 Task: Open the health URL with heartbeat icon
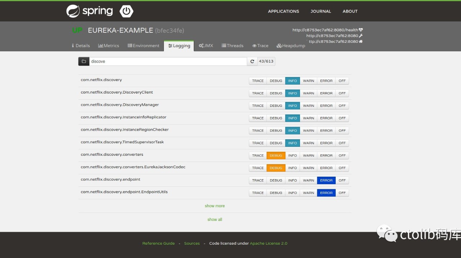point(328,30)
